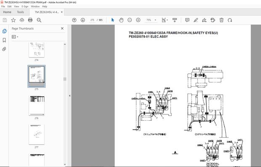The image size is (261, 167).
Task: Choose the selection arrow tool
Action: (x=113, y=20)
